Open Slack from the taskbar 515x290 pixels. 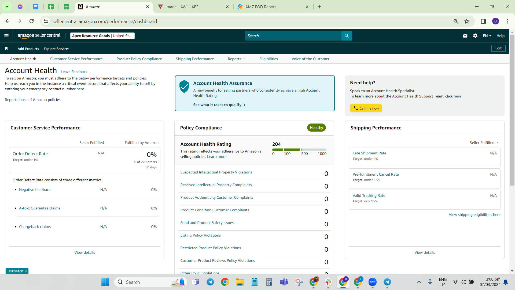point(328,282)
